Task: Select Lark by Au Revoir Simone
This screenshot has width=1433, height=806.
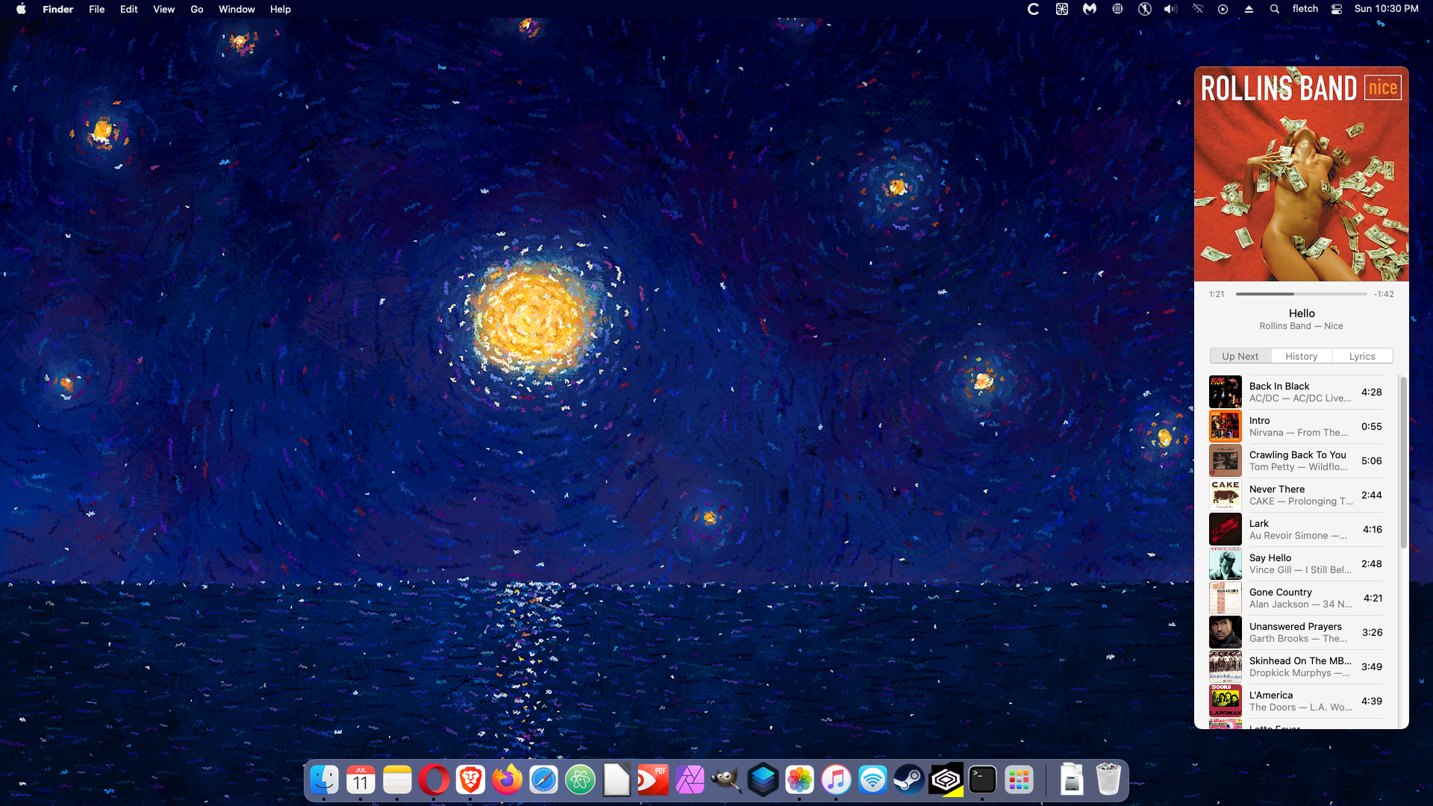Action: coord(1296,529)
